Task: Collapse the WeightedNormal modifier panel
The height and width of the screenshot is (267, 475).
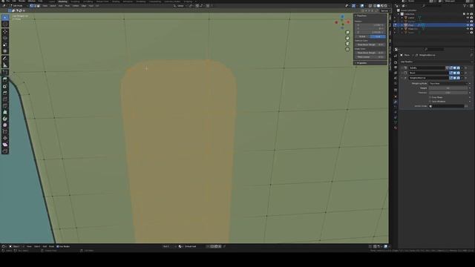Action: (x=402, y=78)
